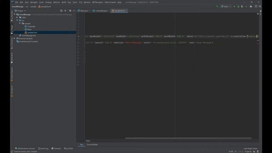This screenshot has width=272, height=153.
Task: Open the Build menu
Action: click(x=64, y=2)
